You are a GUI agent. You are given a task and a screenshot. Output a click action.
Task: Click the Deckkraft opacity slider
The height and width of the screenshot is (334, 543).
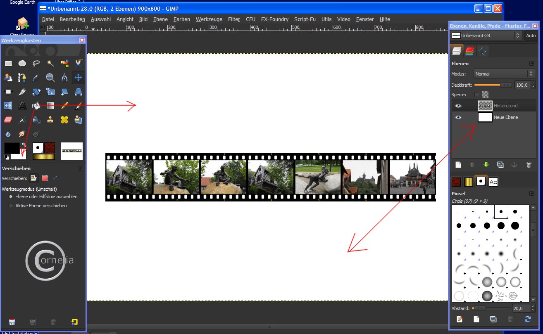[493, 85]
